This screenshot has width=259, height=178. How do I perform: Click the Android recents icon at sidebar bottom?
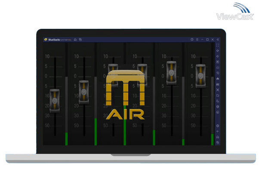pos(218,142)
